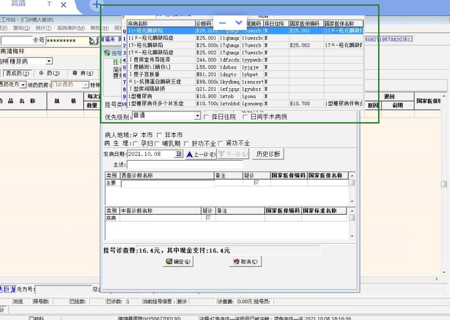Click the 国家医保编码 column header in disease list
The image size is (450, 320).
tap(306, 24)
